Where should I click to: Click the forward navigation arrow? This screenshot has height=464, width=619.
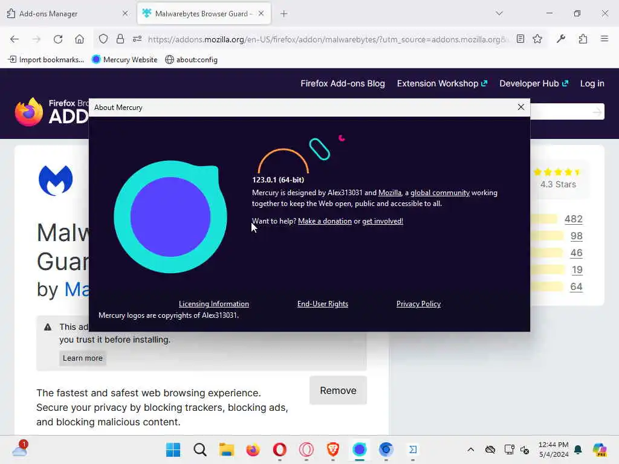coord(36,39)
